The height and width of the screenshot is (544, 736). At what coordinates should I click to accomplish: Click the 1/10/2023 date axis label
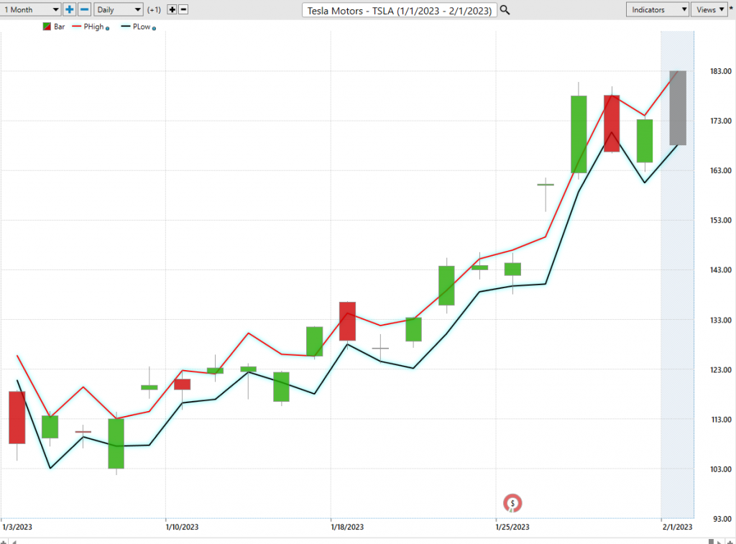tap(182, 527)
